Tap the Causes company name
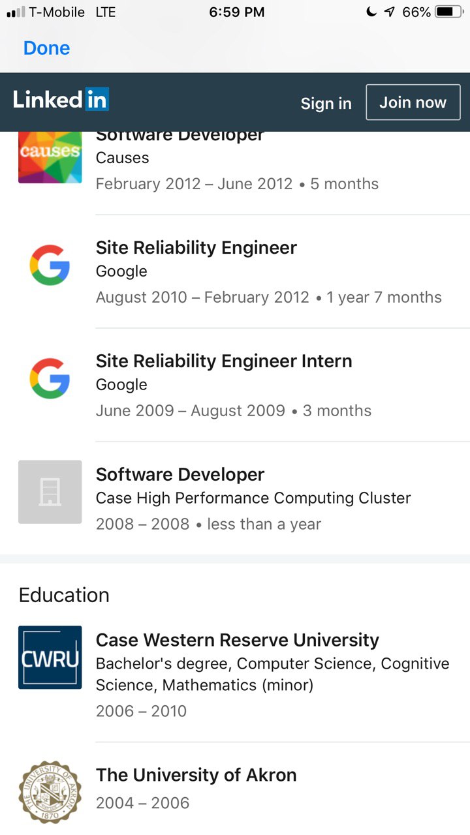 point(123,158)
